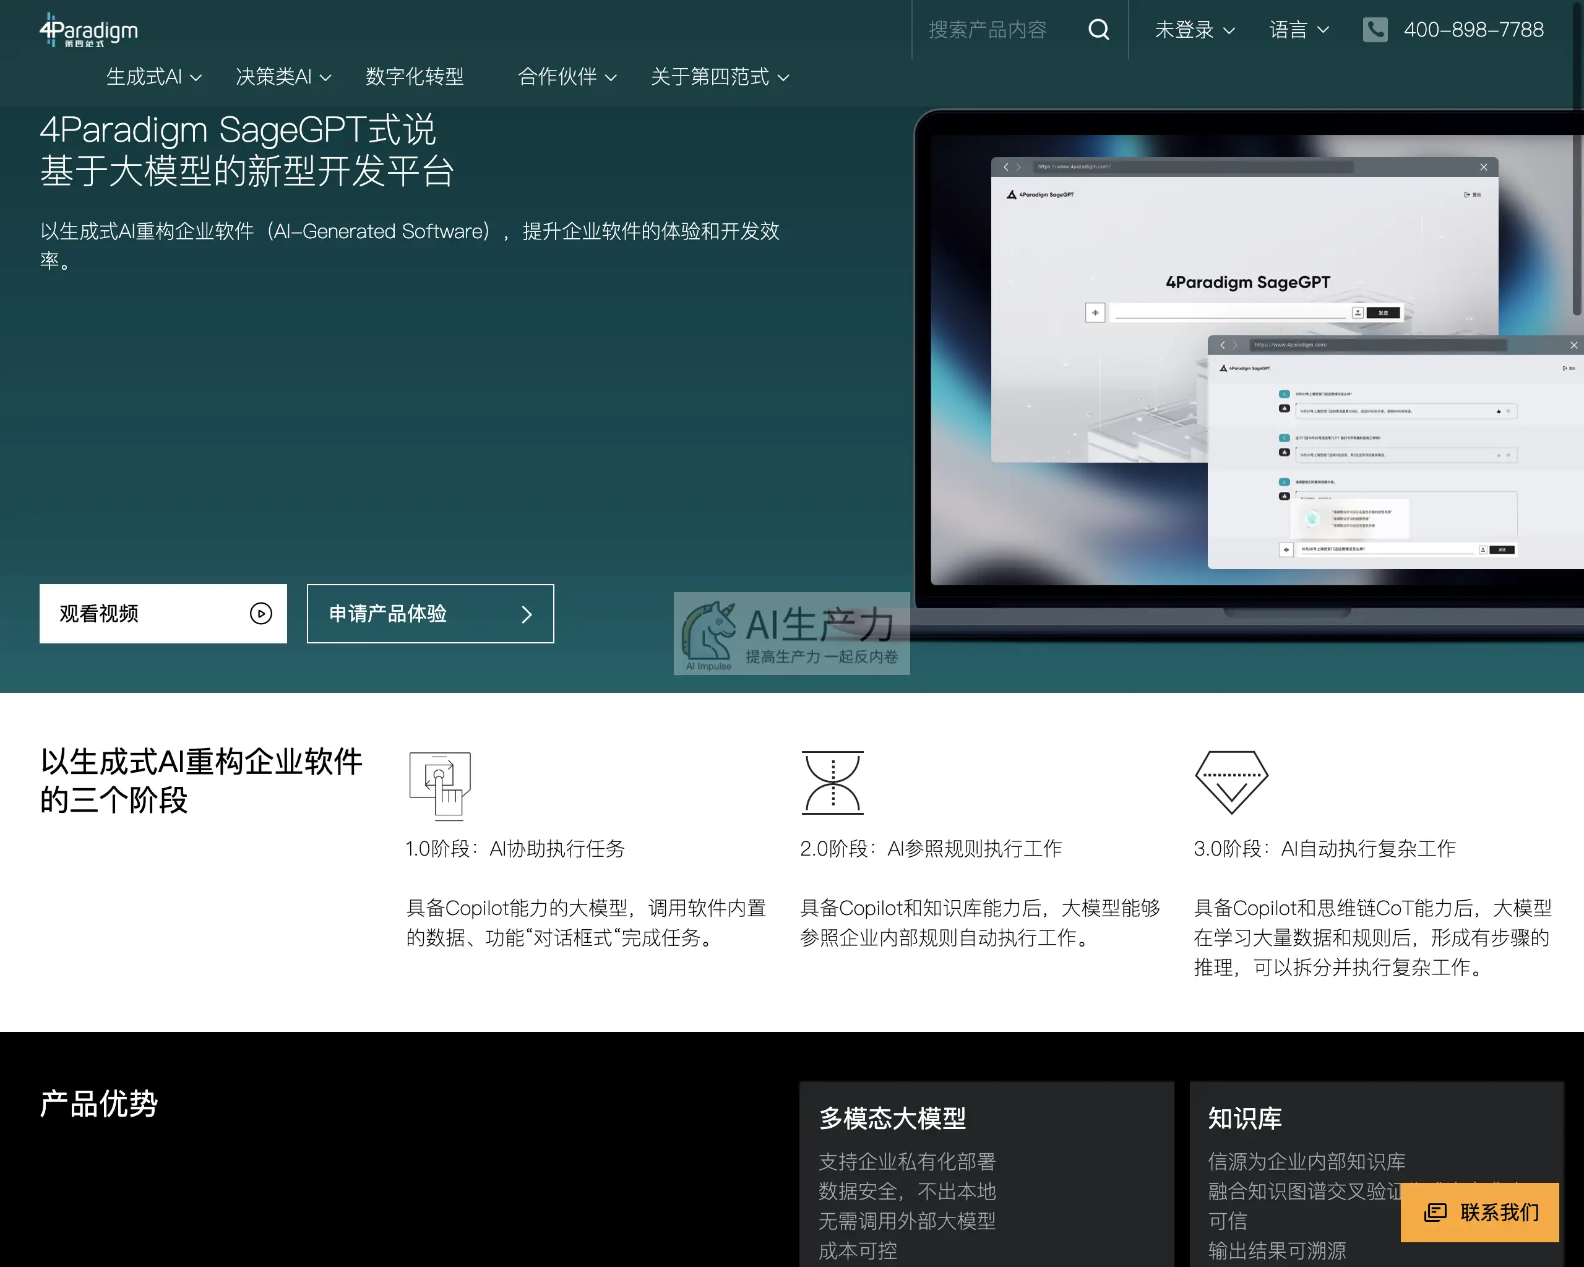The width and height of the screenshot is (1584, 1267).
Task: Click the text 信源为企业内部知识库
Action: click(1307, 1161)
